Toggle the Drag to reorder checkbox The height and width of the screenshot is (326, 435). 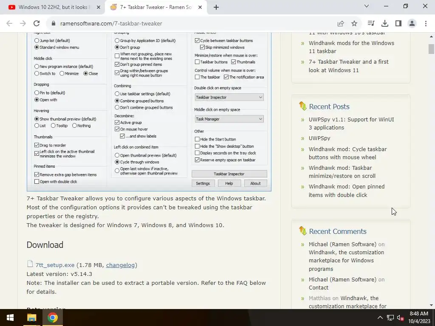37,145
